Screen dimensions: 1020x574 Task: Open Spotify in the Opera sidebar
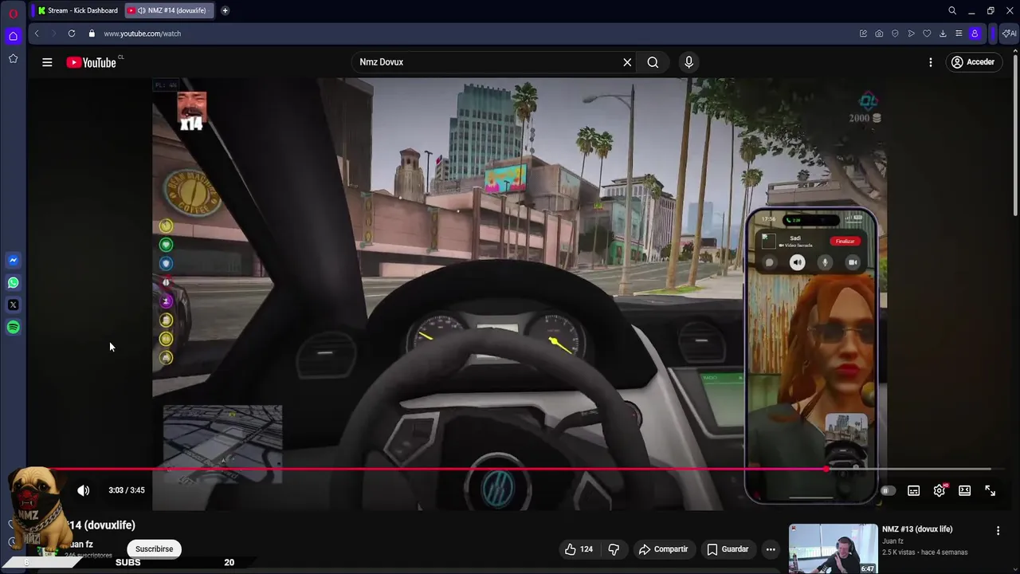click(x=13, y=327)
